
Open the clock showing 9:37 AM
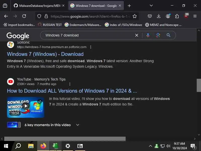point(180,146)
